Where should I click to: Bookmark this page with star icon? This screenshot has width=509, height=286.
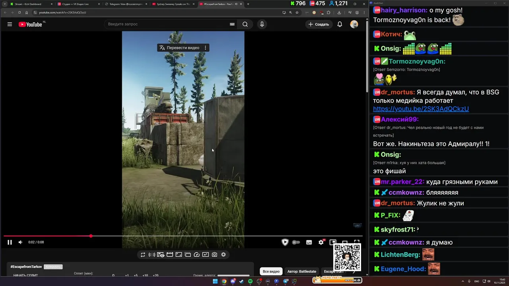click(297, 12)
